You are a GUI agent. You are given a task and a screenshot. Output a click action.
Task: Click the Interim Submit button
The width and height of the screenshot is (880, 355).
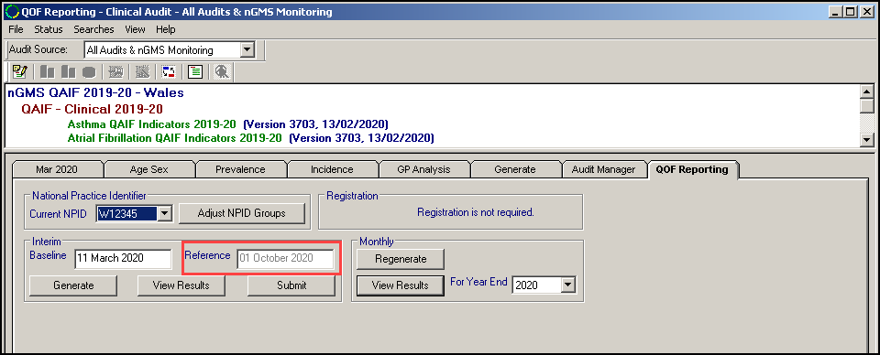point(291,285)
